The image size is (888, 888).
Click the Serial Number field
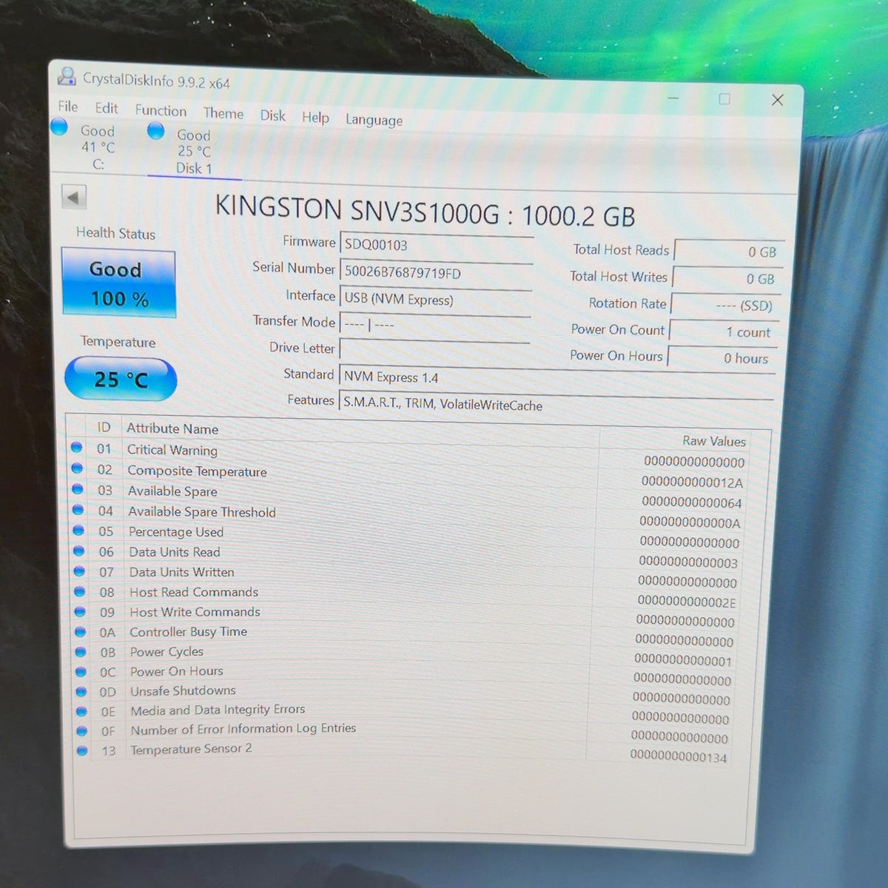pos(436,273)
